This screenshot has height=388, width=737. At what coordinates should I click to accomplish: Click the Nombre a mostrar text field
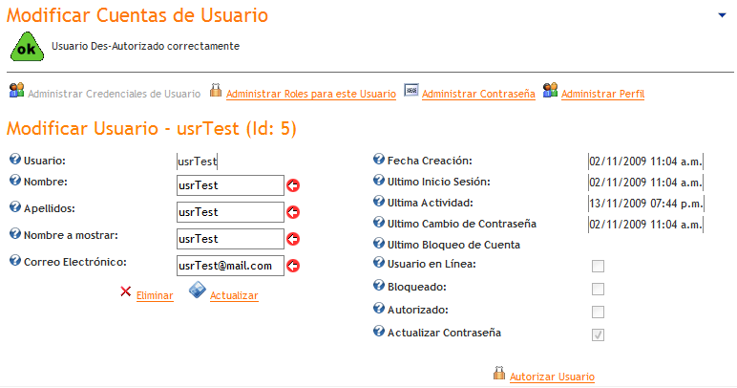(x=230, y=239)
